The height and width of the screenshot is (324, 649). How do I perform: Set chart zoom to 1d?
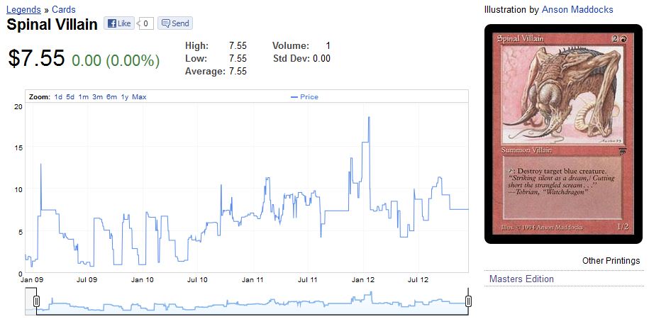coord(58,97)
